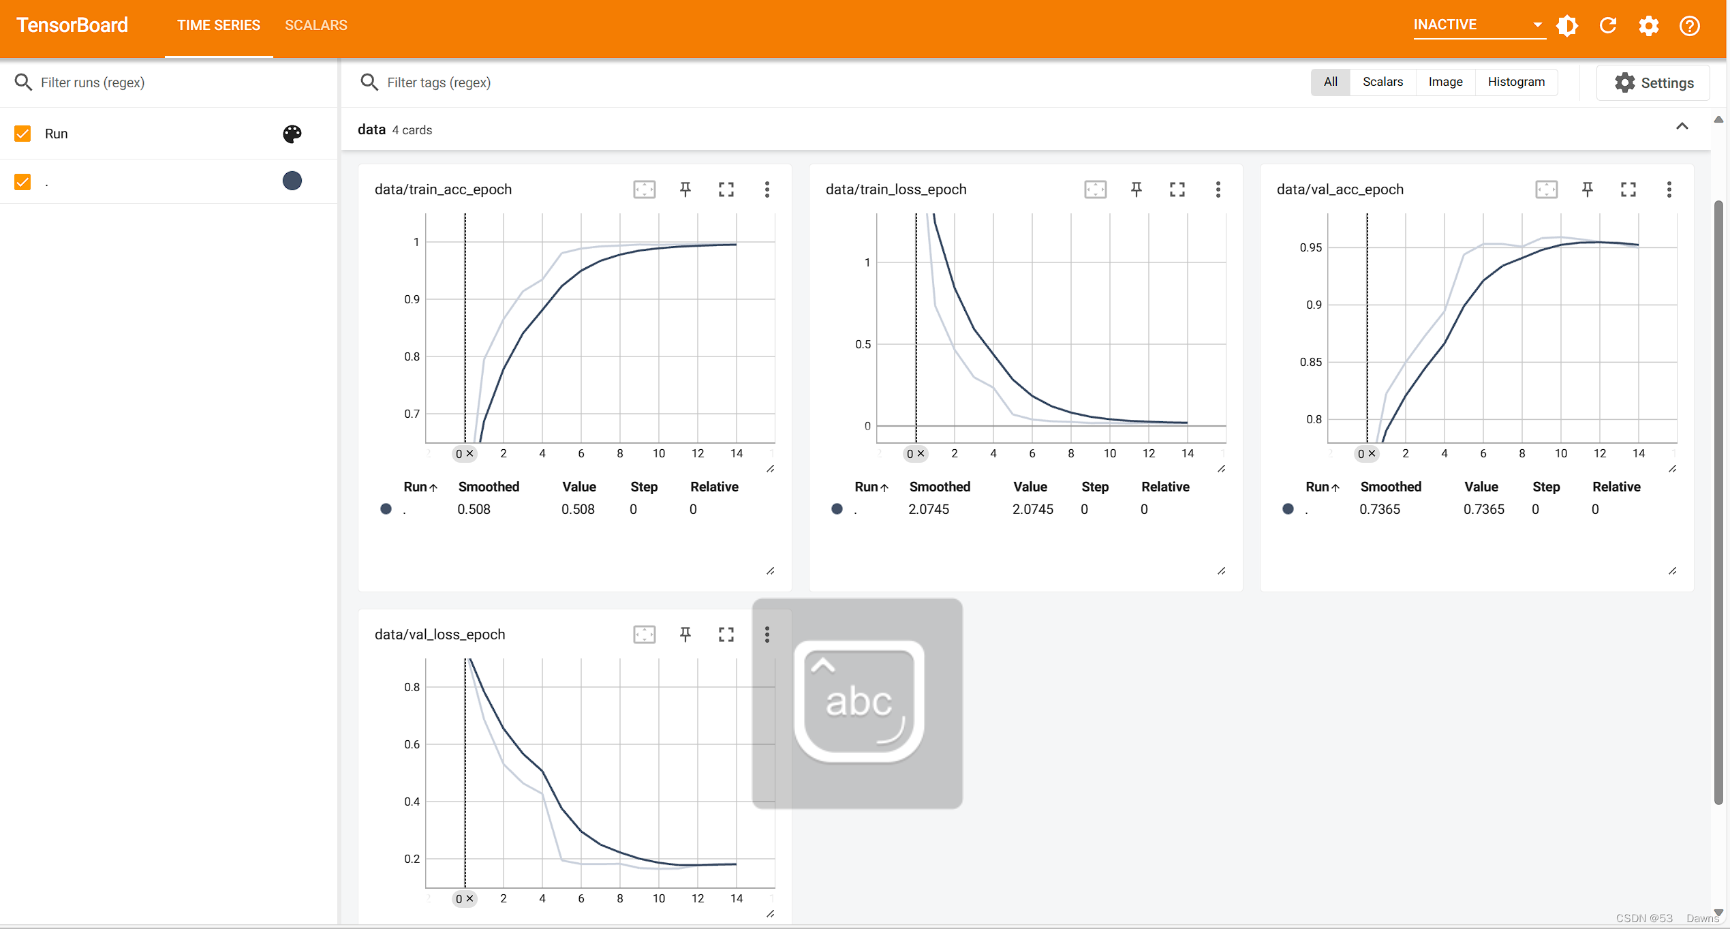Toggle fullscreen for data/train_loss_epoch chart
Screen dimensions: 1730x929
tap(1177, 189)
